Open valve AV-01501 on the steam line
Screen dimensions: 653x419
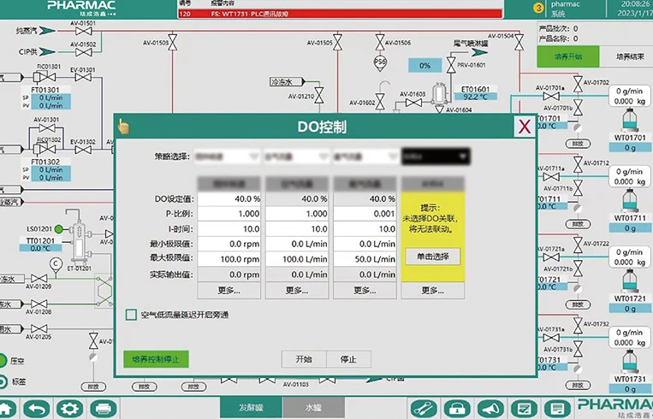tap(84, 31)
